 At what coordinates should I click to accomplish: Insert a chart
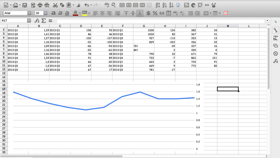[x=193, y=5]
